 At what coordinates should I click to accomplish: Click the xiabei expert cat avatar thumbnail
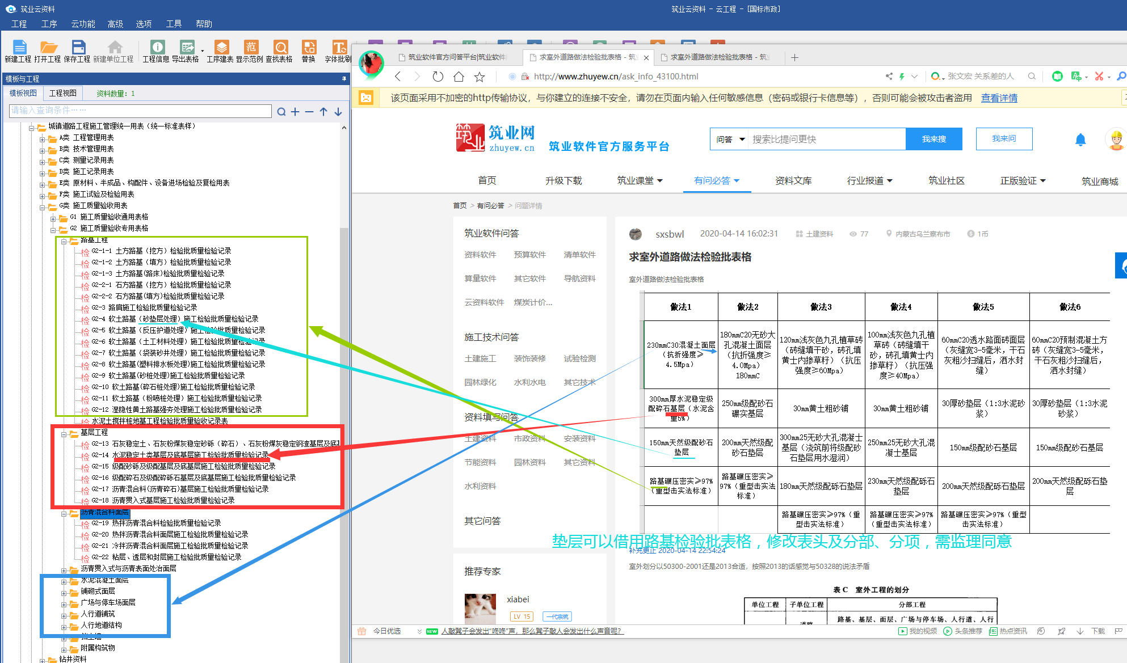pyautogui.click(x=480, y=609)
